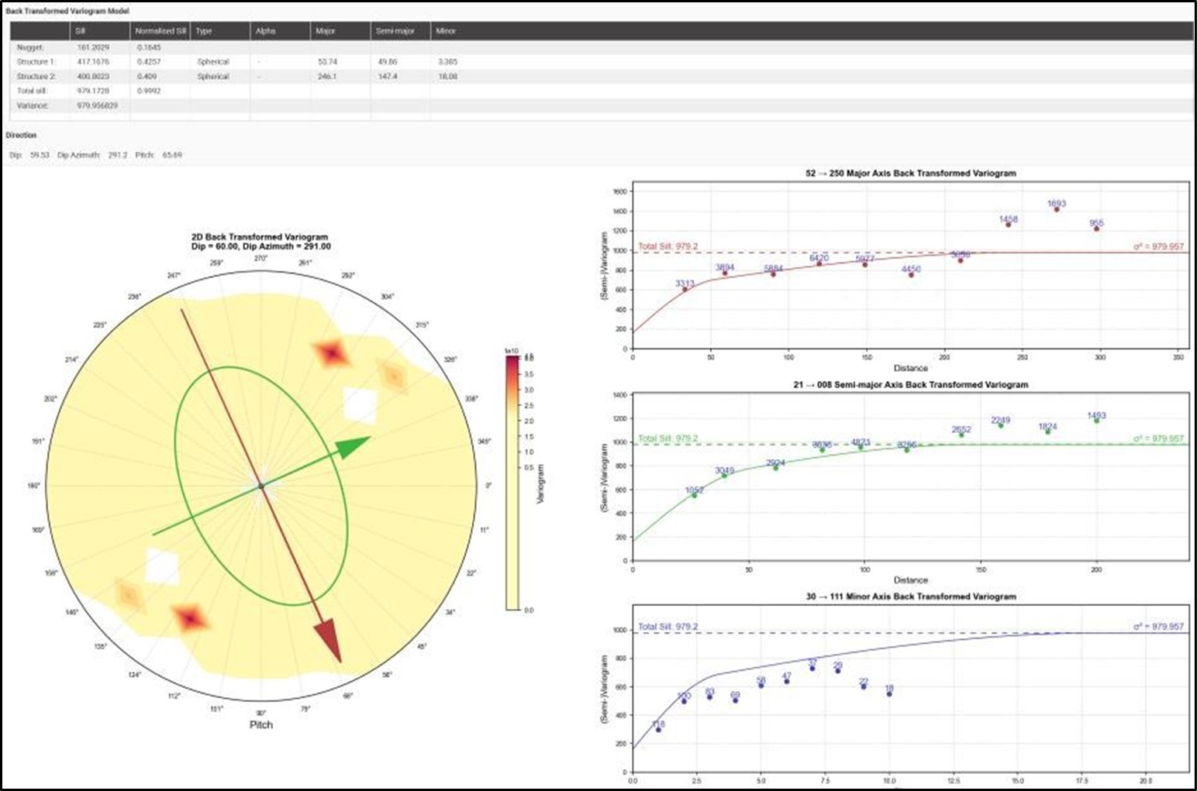Click the white gap square near 338°
The width and height of the screenshot is (1197, 791).
pos(359,406)
